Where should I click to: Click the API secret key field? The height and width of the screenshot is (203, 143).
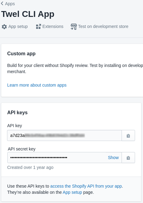[65, 158]
